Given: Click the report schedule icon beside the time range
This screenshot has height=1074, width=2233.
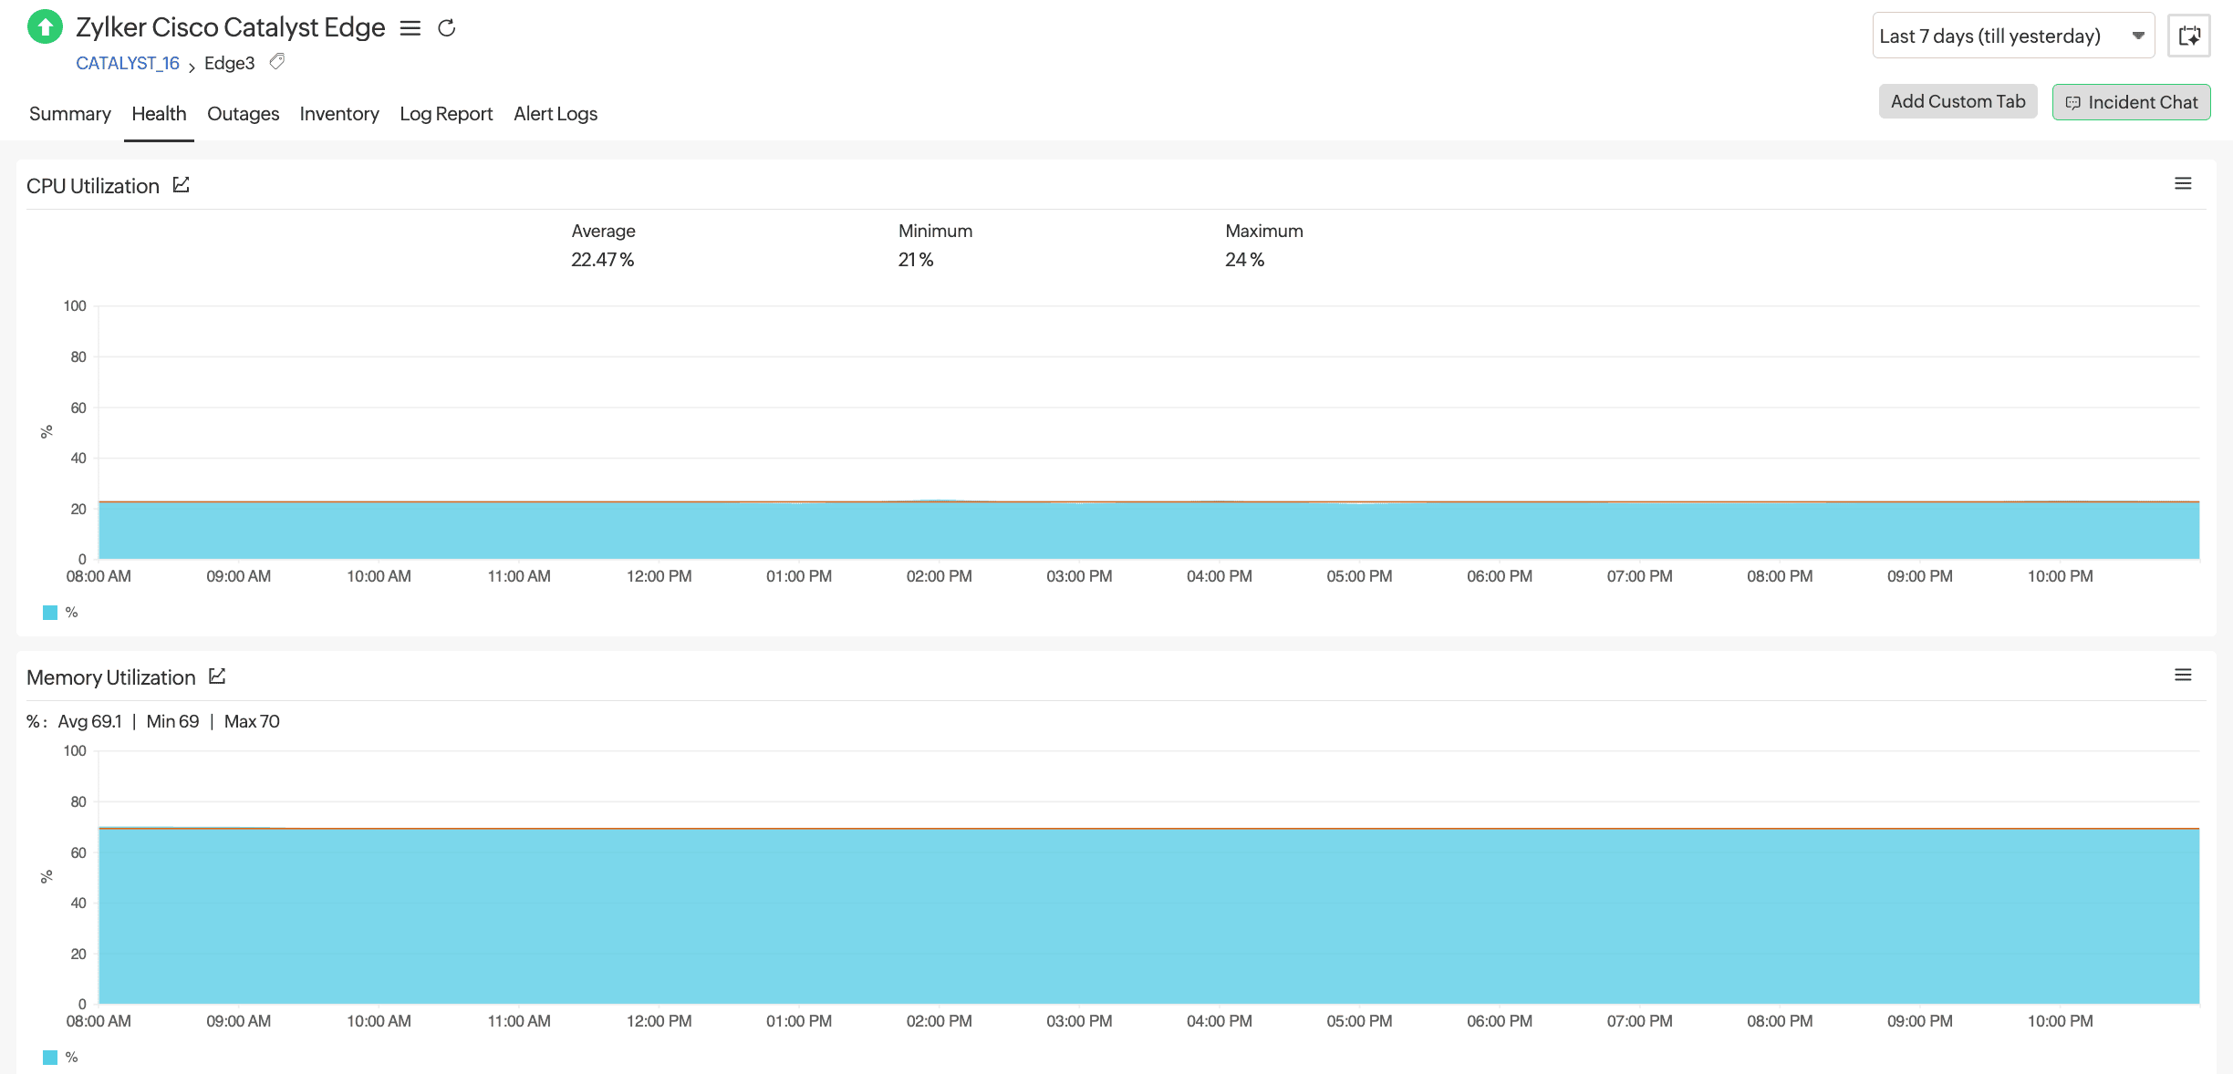Looking at the screenshot, I should click(2189, 35).
